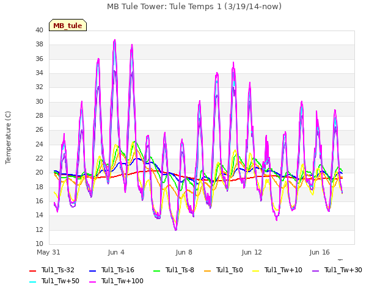Image resolution: width=391 pixels, height=293 pixels.
Task: Click the 34 y-axis tick label
Action: 39,73
